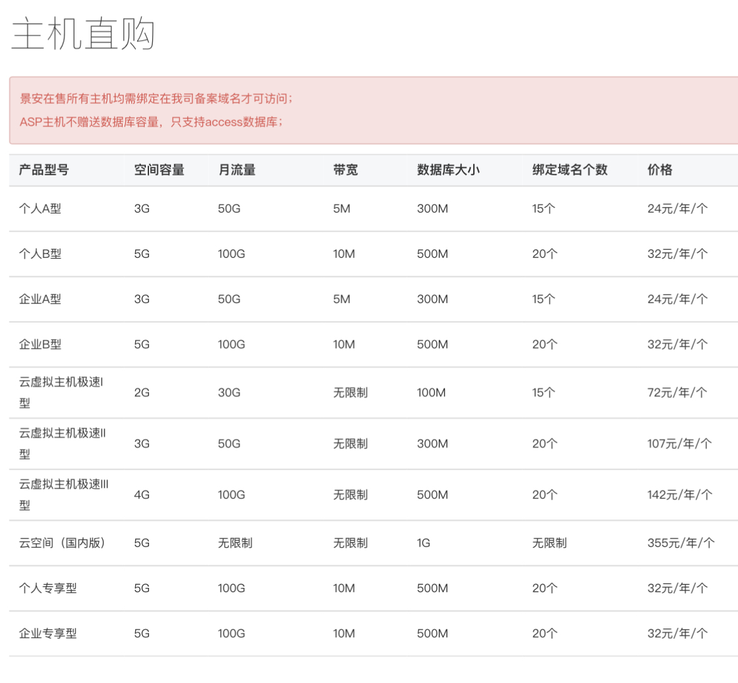Select the 带宽 column header
This screenshot has height=683, width=738.
[346, 170]
